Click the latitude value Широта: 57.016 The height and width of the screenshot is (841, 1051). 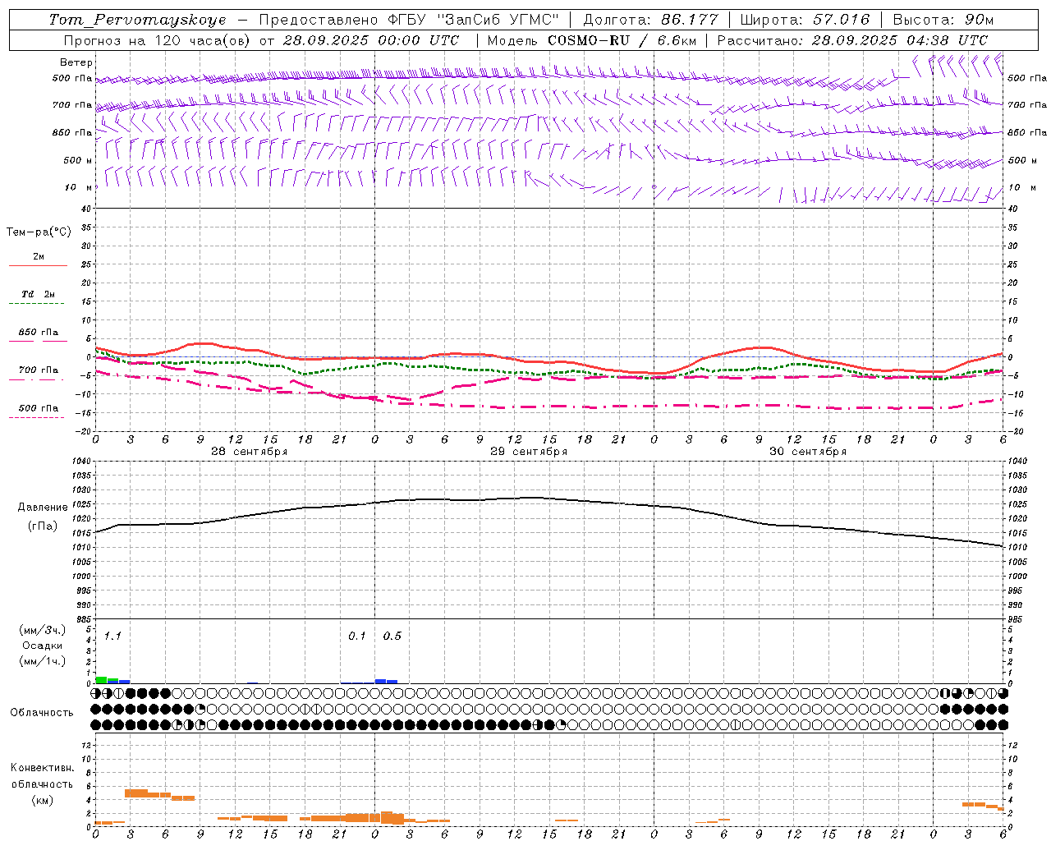[x=805, y=20]
